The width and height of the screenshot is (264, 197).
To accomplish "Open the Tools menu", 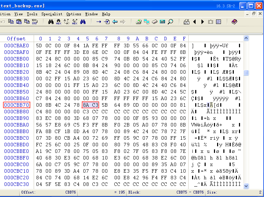I will click(32, 14).
